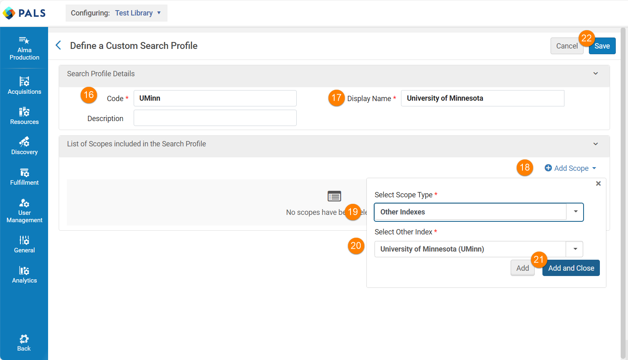
Task: Click the Code input field
Action: click(215, 98)
